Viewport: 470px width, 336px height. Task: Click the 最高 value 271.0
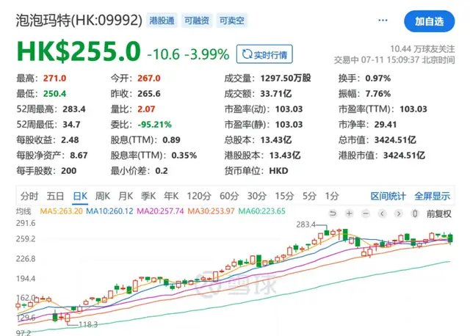(x=54, y=78)
